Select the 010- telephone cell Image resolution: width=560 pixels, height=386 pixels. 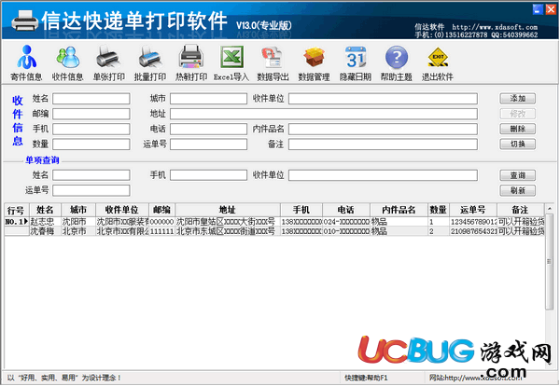(346, 231)
